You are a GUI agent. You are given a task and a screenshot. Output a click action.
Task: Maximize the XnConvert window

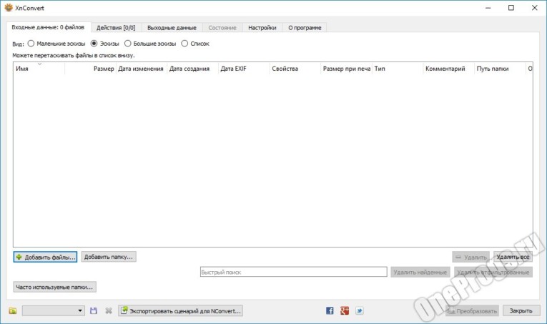pos(511,8)
